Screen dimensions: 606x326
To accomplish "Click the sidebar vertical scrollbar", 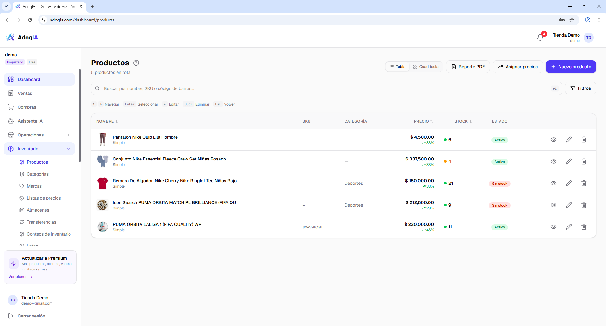I will [80, 116].
